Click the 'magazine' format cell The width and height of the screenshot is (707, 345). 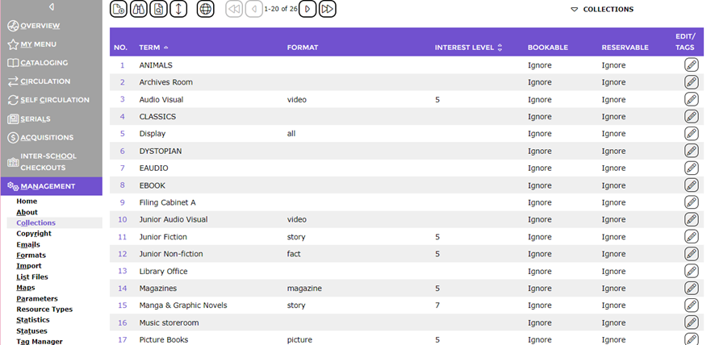304,289
